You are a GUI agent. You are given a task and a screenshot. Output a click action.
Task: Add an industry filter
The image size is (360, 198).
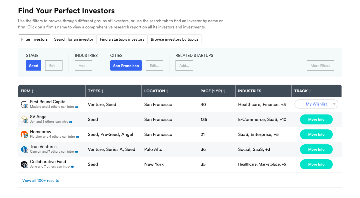(x=83, y=66)
